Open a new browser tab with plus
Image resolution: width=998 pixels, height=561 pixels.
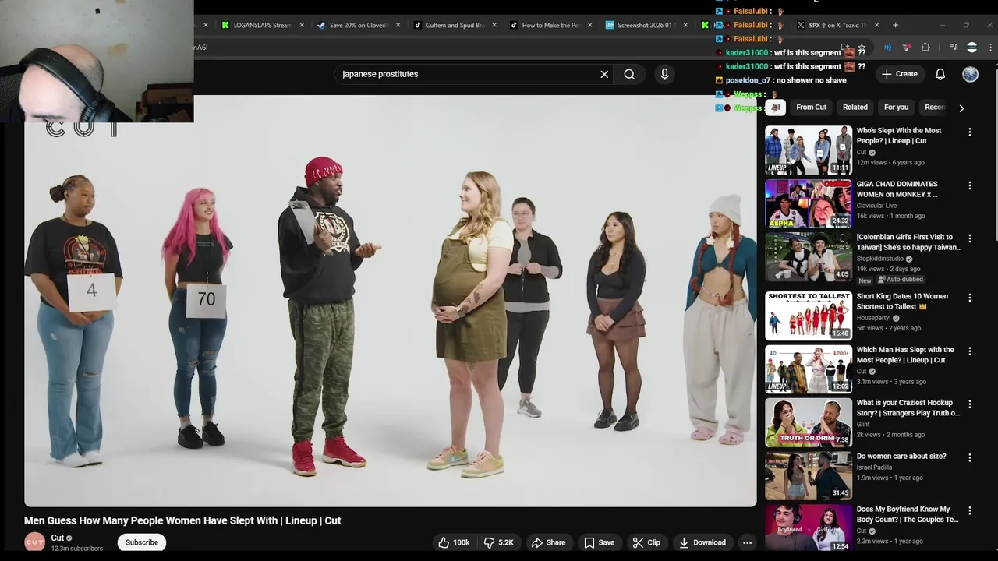click(895, 25)
